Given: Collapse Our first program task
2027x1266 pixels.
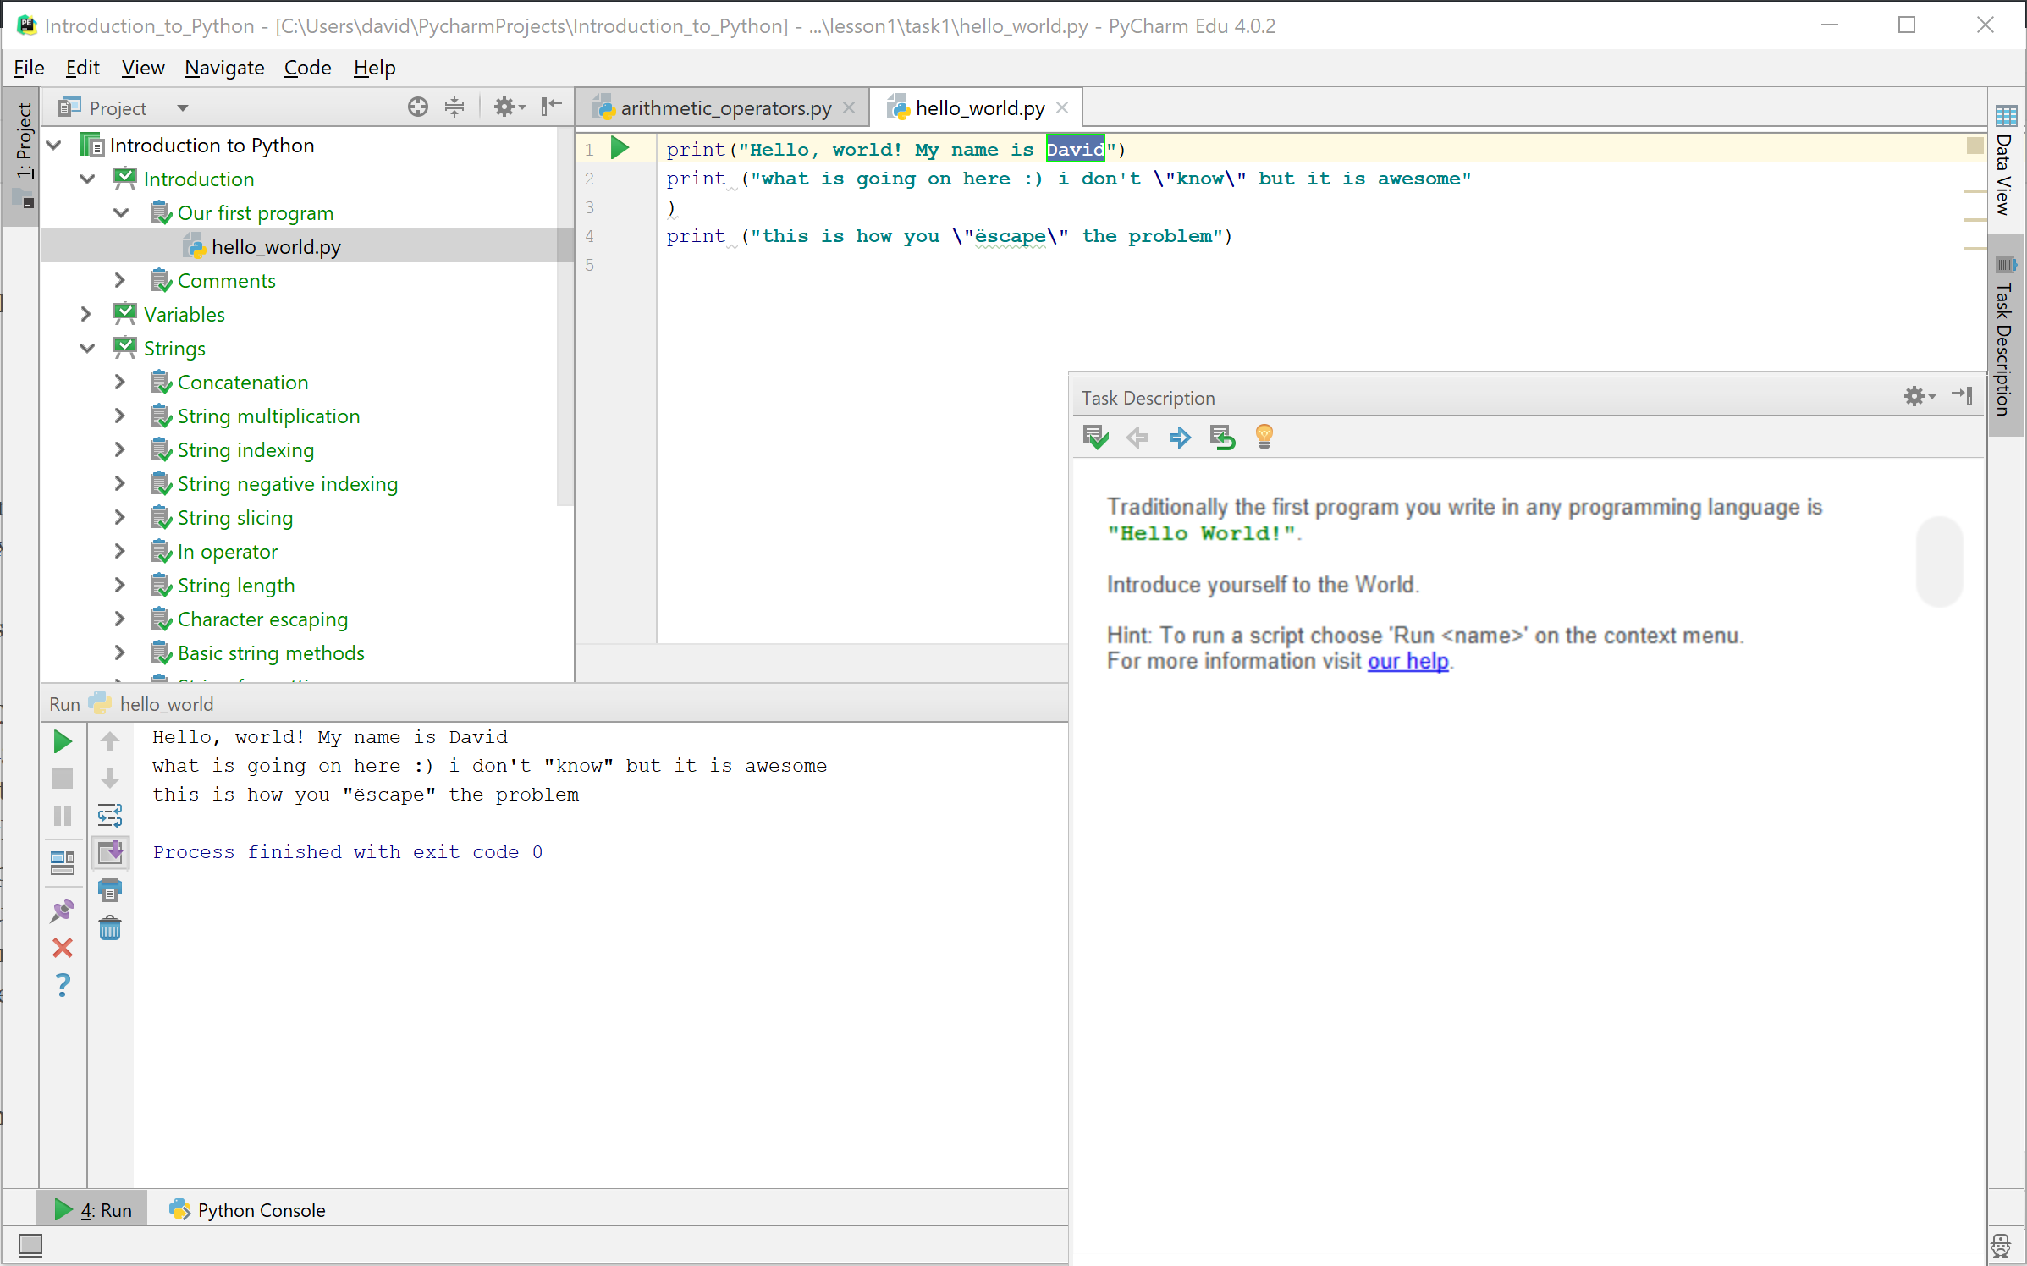Looking at the screenshot, I should (122, 213).
